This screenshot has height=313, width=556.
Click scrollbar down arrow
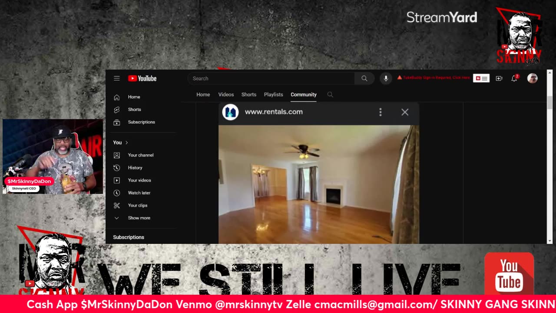point(549,241)
